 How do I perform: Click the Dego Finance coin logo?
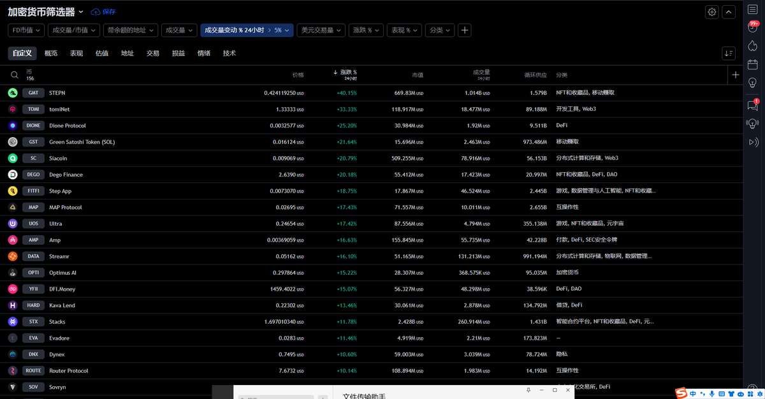click(13, 175)
